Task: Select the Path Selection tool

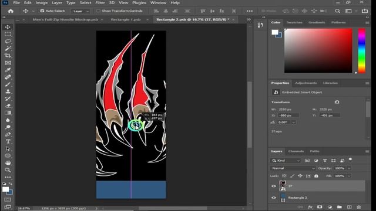Action: click(x=8, y=148)
